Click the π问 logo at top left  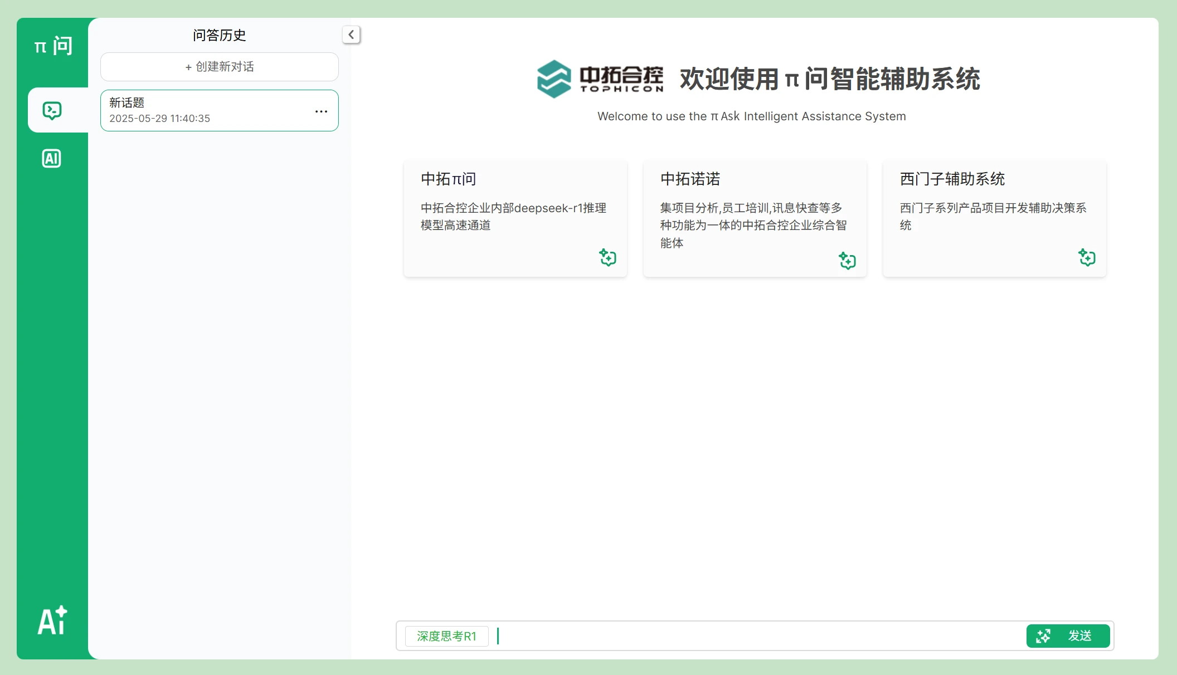tap(53, 46)
